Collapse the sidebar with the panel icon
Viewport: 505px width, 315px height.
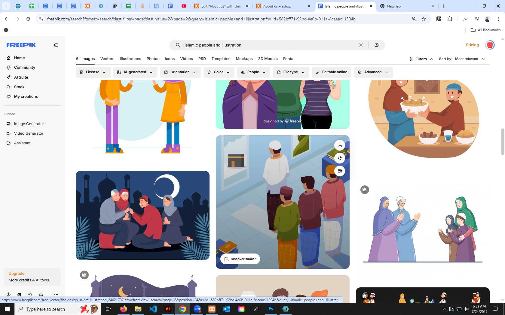click(56, 45)
